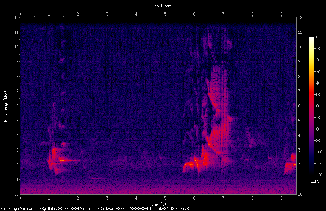This screenshot has height=211, width=326.
Task: Click the 12 kHz tick on the left frequency axis
Action: pyautogui.click(x=17, y=18)
